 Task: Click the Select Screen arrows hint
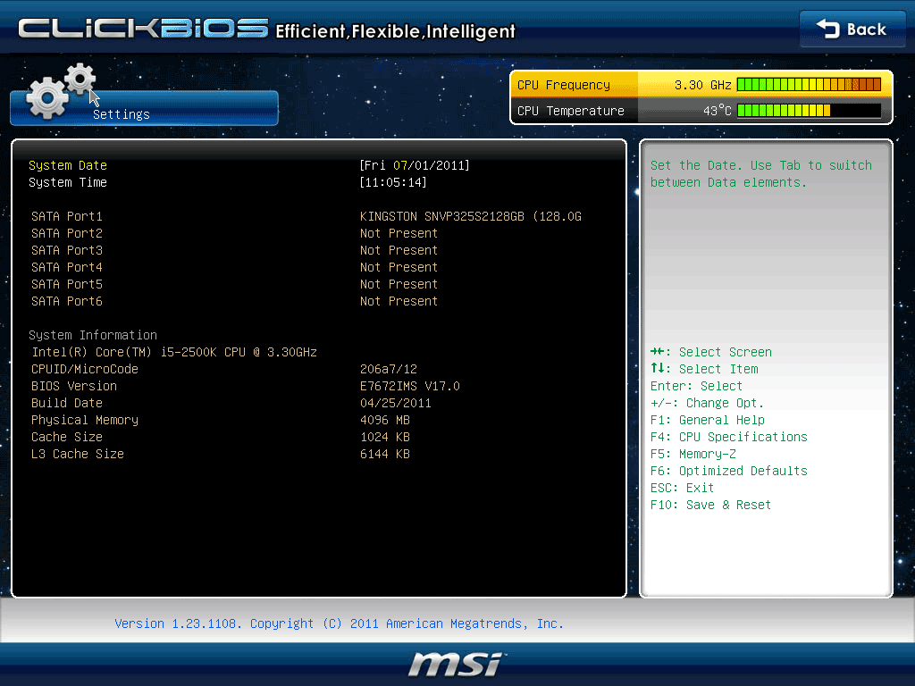tap(710, 352)
